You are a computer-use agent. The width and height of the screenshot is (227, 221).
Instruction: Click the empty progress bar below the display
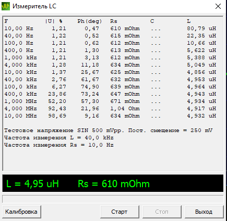pyautogui.click(x=113, y=199)
